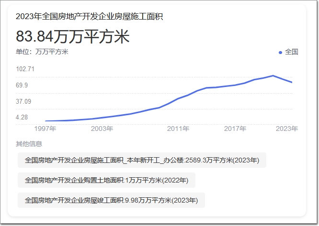Select the 2003年 x-axis label
Image resolution: width=319 pixels, height=226 pixels.
[x=102, y=129]
